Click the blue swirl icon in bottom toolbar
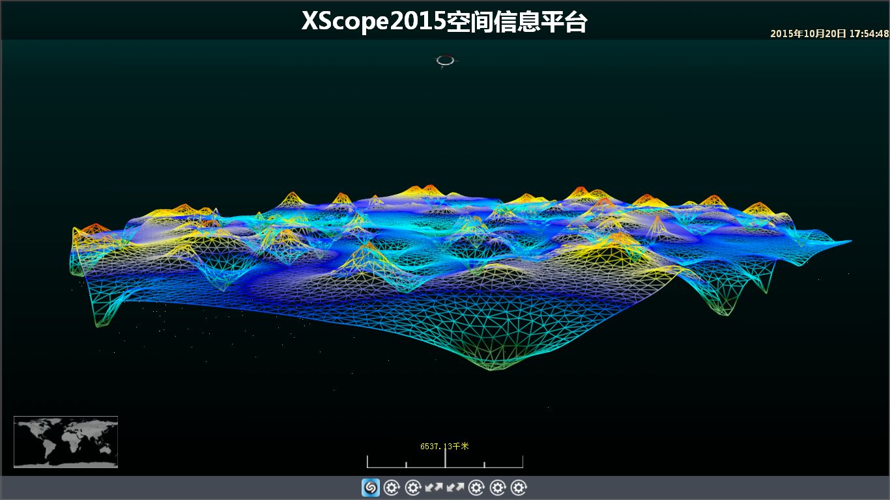Screen dimensions: 890x500 click(x=371, y=488)
